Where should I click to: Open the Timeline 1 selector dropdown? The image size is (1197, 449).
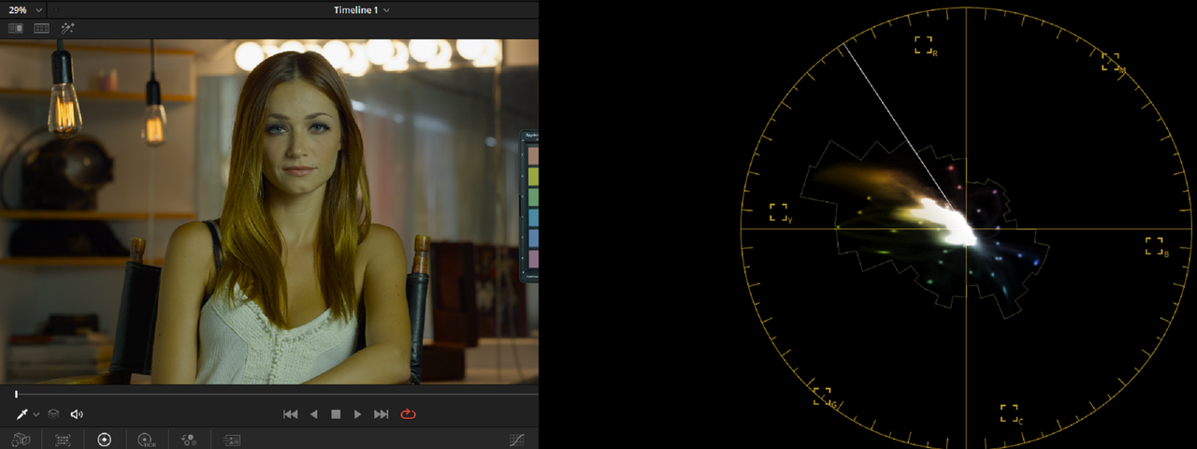pyautogui.click(x=362, y=9)
